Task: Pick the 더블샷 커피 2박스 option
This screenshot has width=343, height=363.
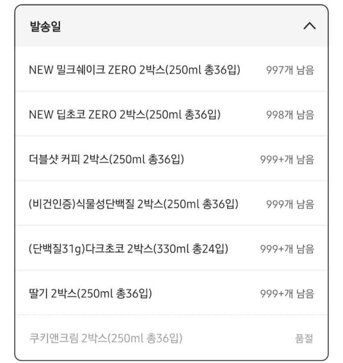Action: point(106,159)
